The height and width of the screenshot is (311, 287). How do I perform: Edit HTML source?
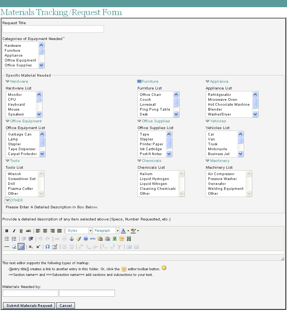pyautogui.click(x=93, y=239)
